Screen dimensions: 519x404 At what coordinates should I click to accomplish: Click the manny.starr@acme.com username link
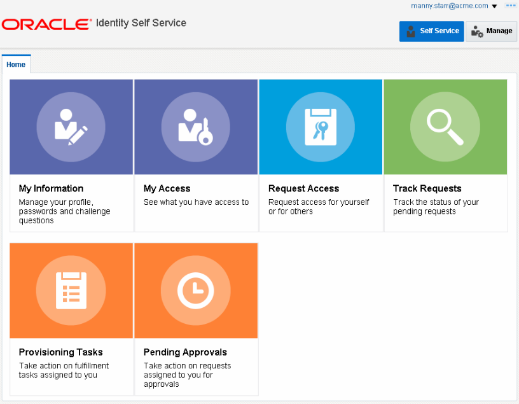(449, 6)
